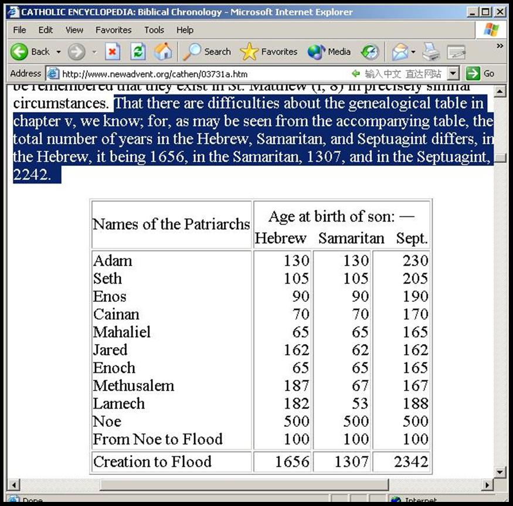Click the green Back arrow icon
Image resolution: width=513 pixels, height=506 pixels.
click(19, 52)
